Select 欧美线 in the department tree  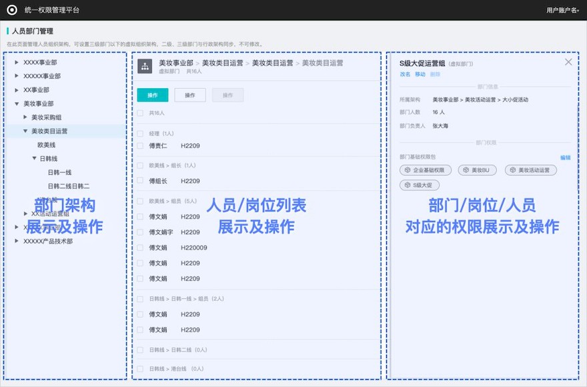pos(47,145)
